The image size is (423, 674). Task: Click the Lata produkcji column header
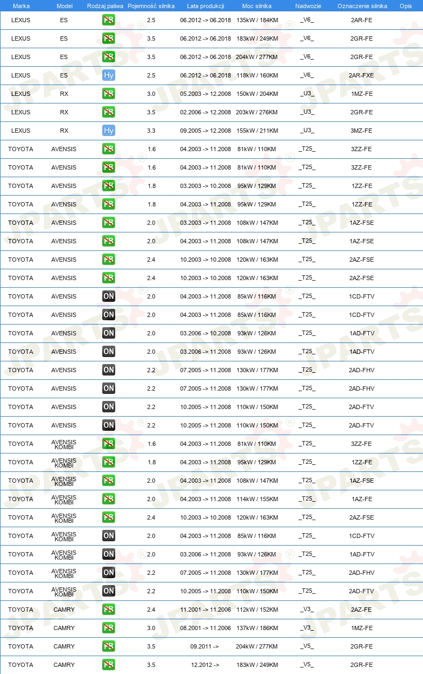click(x=206, y=6)
